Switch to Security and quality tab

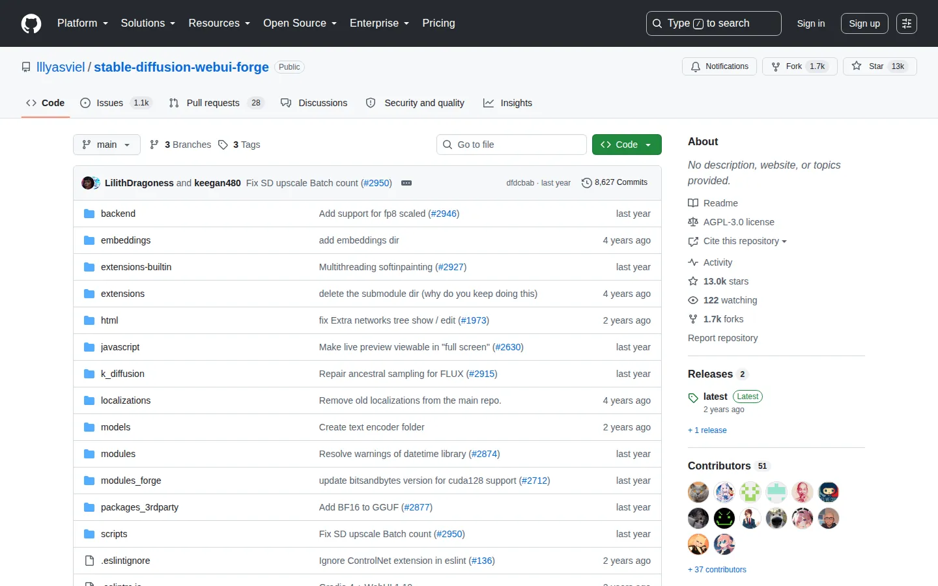click(415, 103)
